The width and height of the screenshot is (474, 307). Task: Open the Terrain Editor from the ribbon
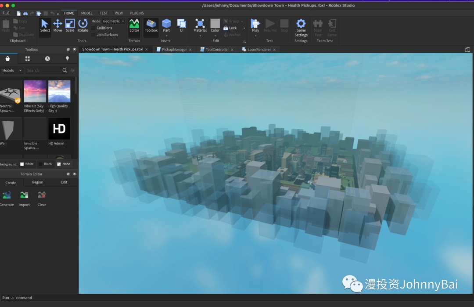(x=134, y=25)
